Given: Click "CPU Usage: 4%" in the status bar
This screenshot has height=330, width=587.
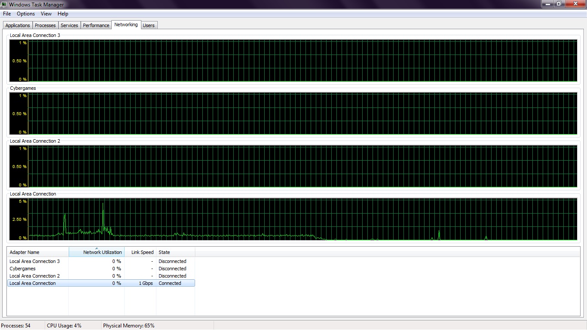Looking at the screenshot, I should (64, 326).
